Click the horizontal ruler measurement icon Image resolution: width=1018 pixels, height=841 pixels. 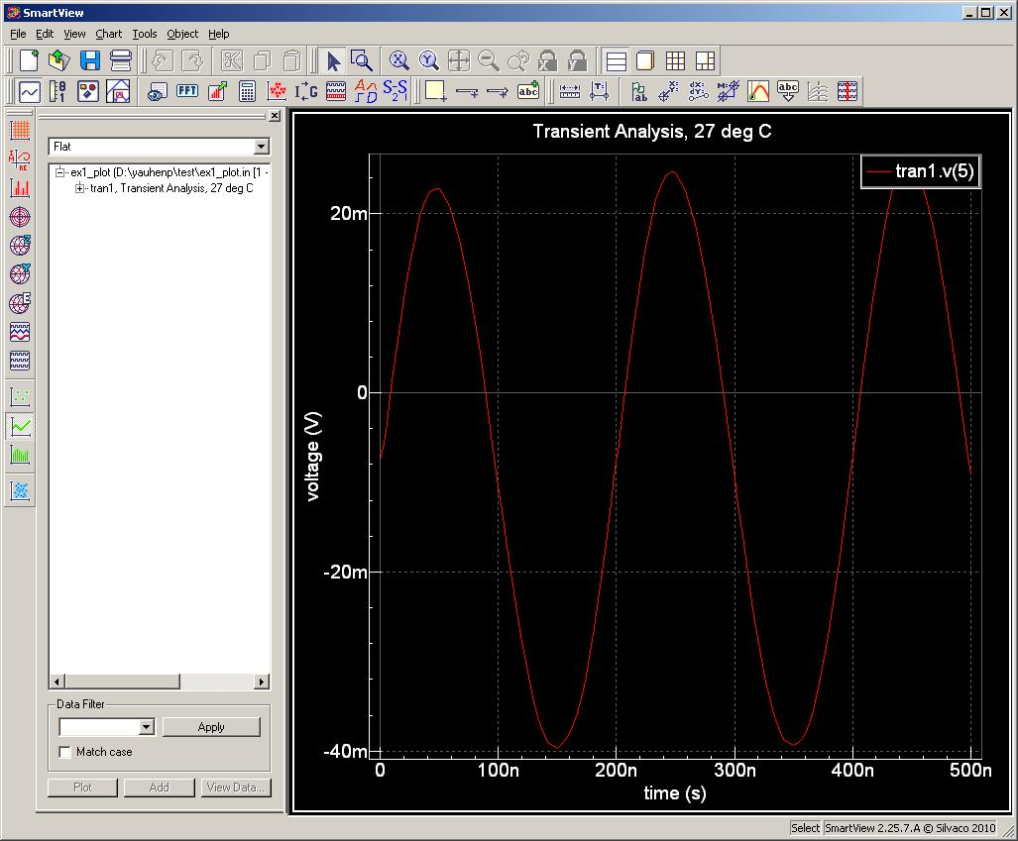pos(569,91)
